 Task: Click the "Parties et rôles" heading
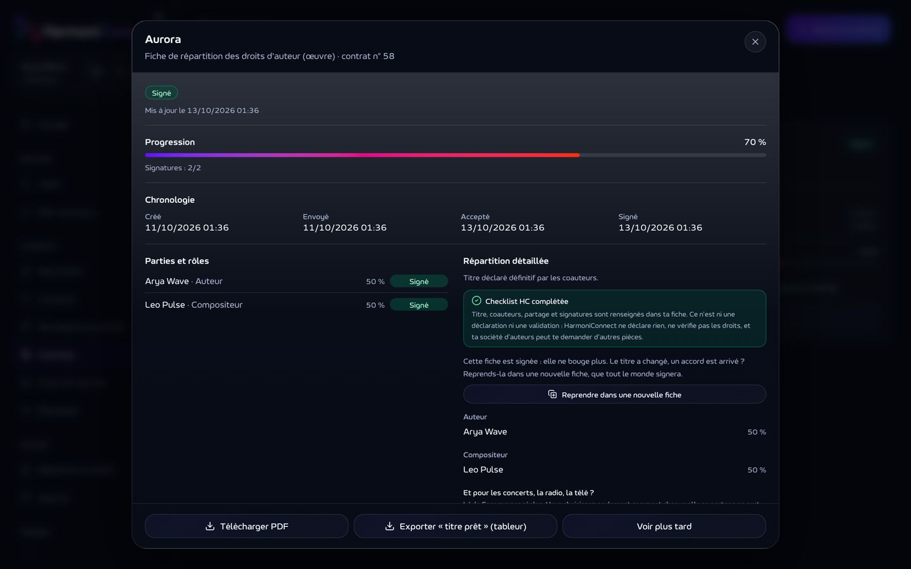[x=177, y=261]
